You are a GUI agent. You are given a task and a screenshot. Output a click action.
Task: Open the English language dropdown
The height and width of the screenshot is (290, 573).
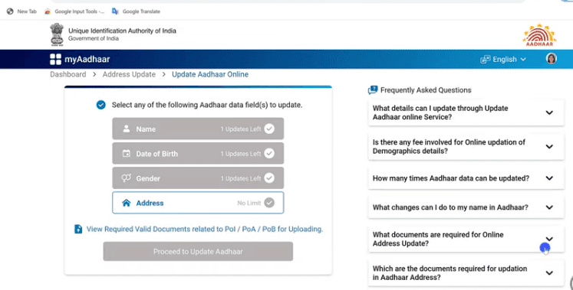click(x=503, y=60)
